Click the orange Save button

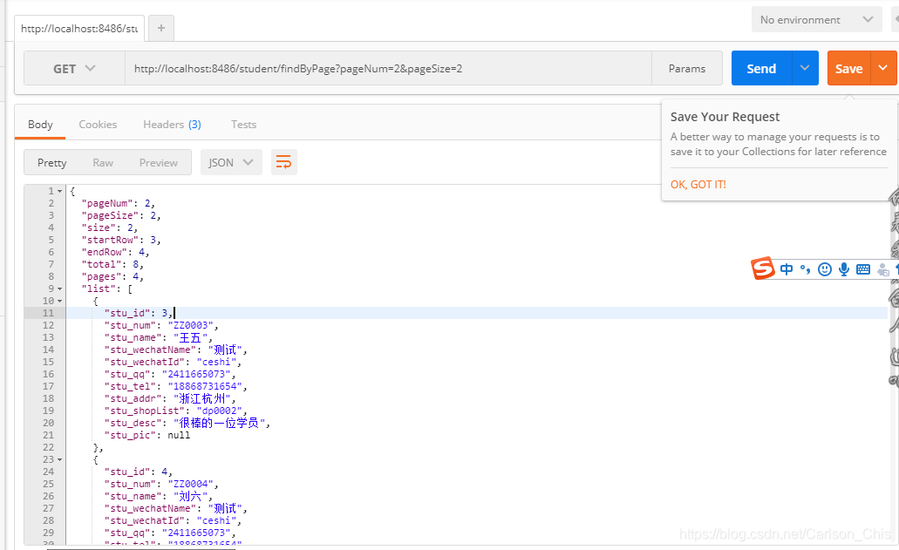(848, 68)
